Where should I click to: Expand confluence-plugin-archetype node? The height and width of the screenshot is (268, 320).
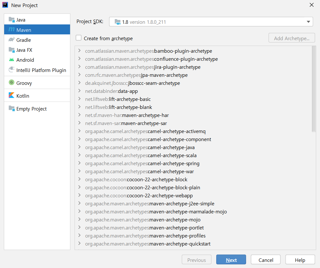79,58
